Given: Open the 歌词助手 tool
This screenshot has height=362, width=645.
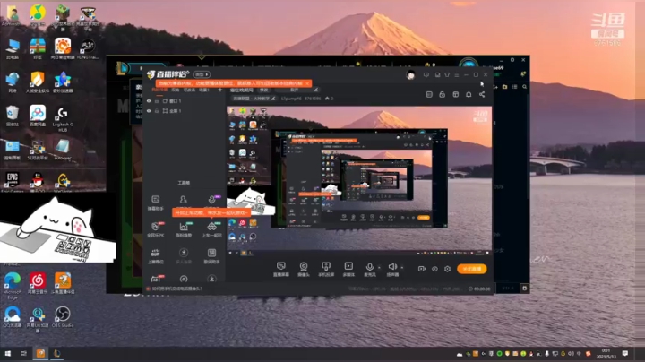Looking at the screenshot, I should 211,255.
